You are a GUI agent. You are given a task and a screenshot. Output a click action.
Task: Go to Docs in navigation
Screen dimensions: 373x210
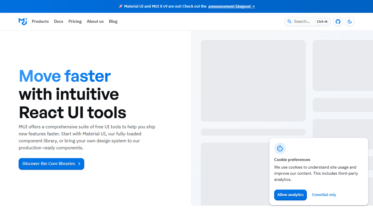pyautogui.click(x=59, y=21)
